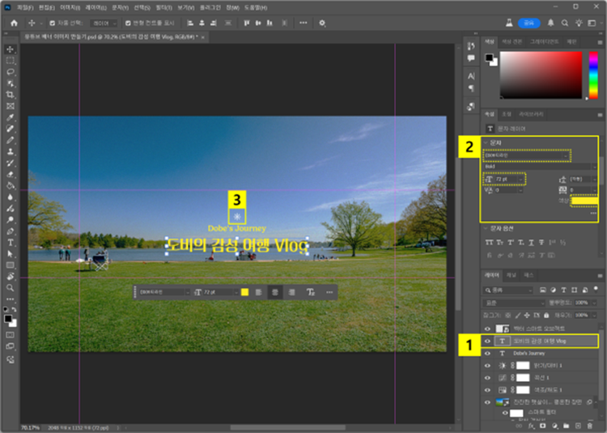The height and width of the screenshot is (433, 607).
Task: Select the Zoom tool in the left toolbar
Action: [10, 287]
